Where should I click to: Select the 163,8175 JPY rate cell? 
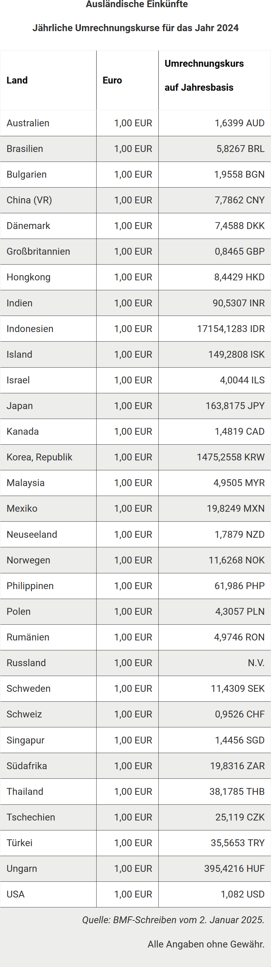pos(235,406)
